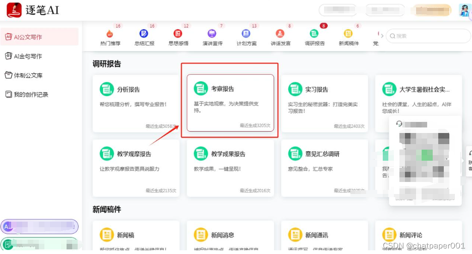
Task: Open the 大学生暑假社会实... card
Action: click(418, 103)
